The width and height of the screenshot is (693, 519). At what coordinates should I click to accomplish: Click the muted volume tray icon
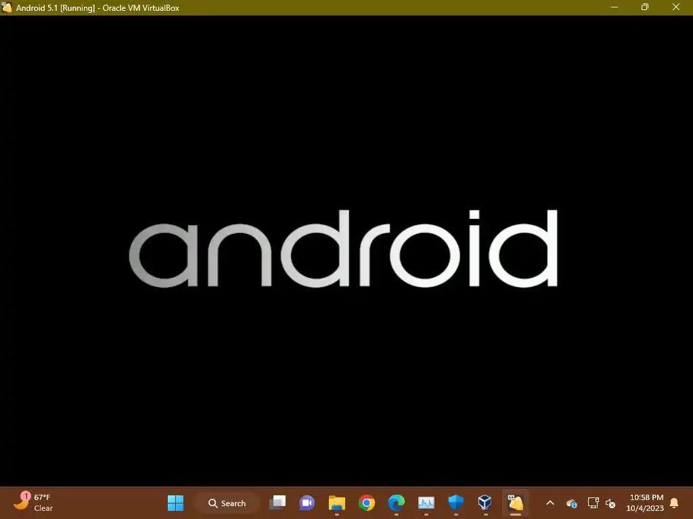[610, 503]
